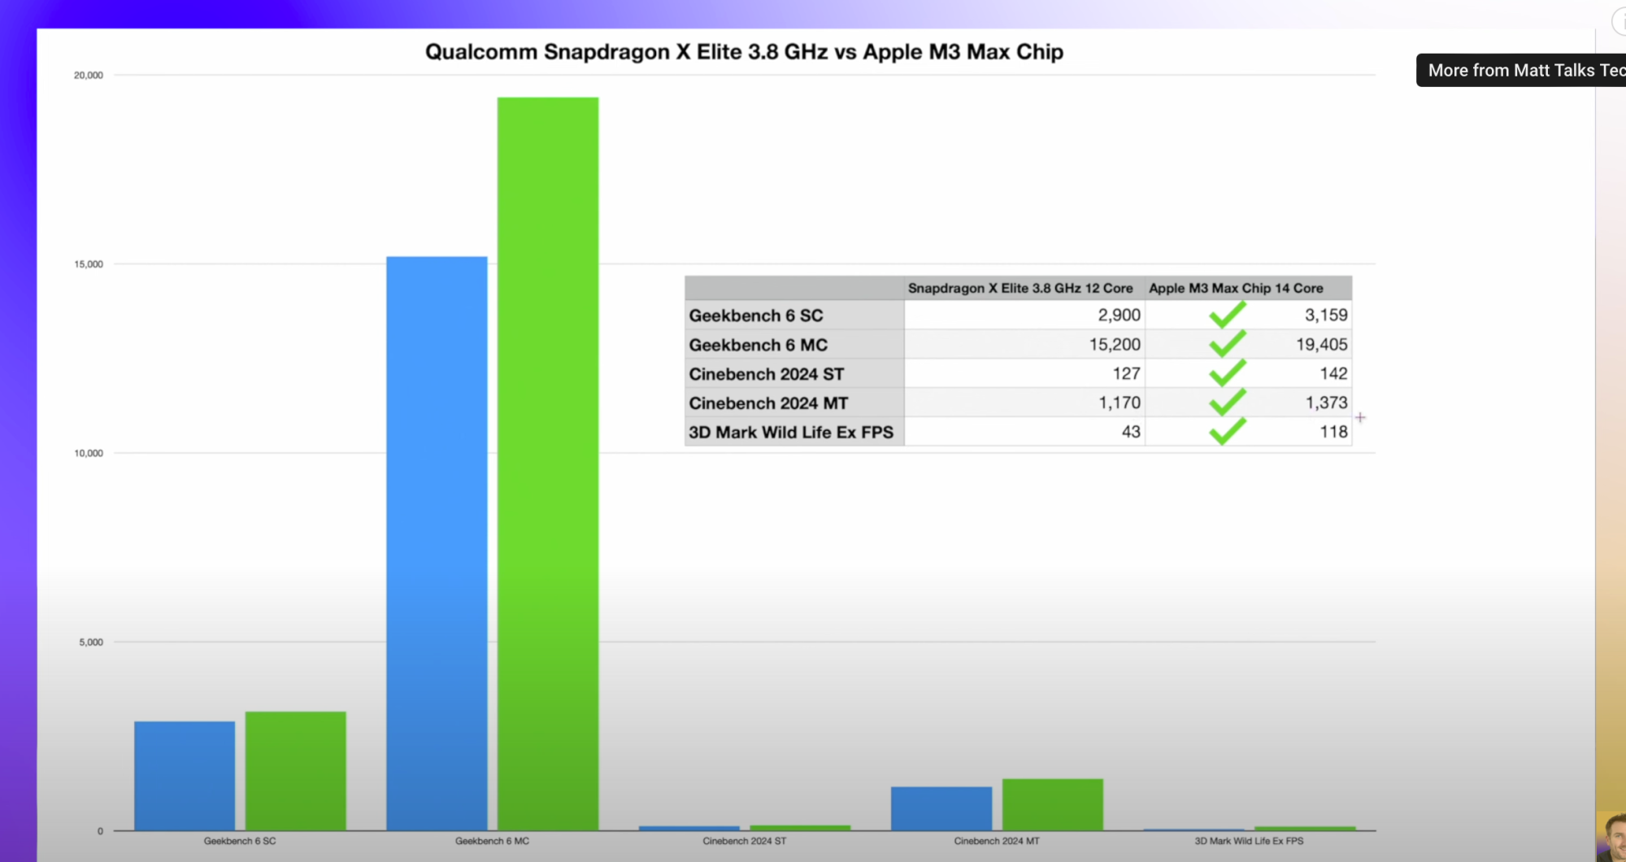Select the tall blue Geekbench 6 MC bar
Image resolution: width=1626 pixels, height=862 pixels.
(x=437, y=543)
